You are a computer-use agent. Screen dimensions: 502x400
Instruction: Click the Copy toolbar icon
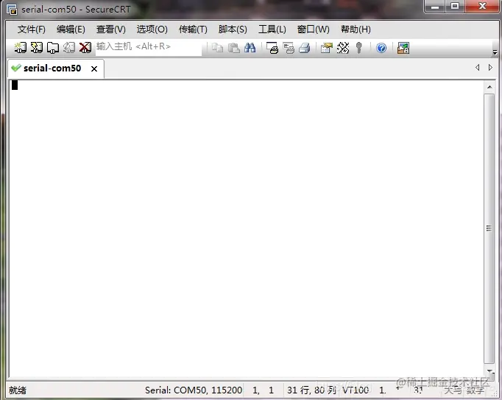pos(217,48)
